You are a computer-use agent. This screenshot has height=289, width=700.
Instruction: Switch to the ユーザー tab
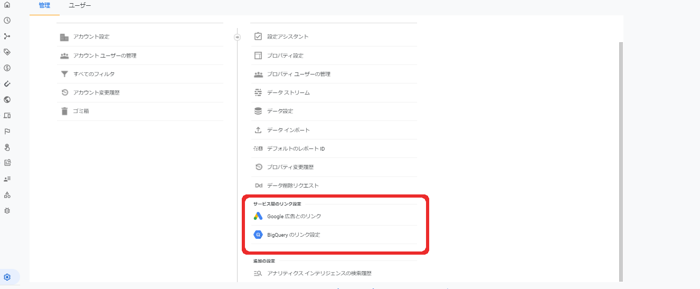coord(80,5)
